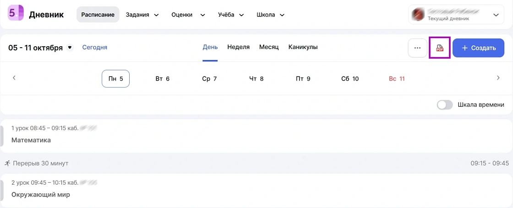
Task: Switch to the Каникулы tab
Action: [303, 47]
